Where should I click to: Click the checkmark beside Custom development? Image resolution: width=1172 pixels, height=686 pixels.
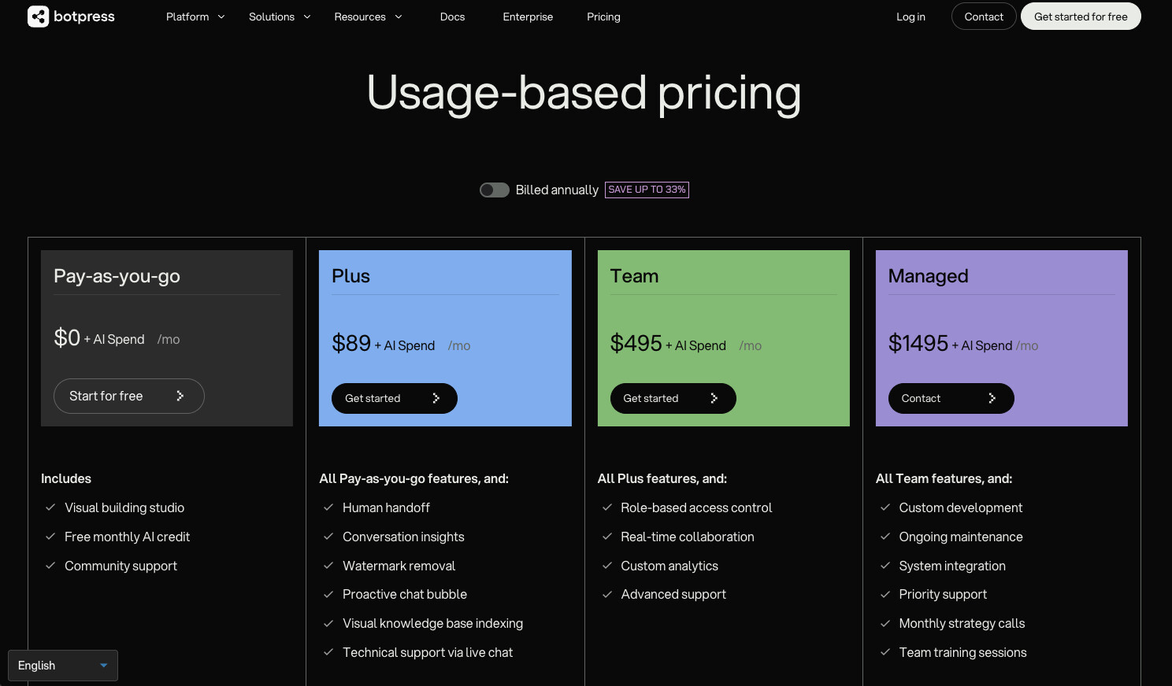[x=885, y=507]
